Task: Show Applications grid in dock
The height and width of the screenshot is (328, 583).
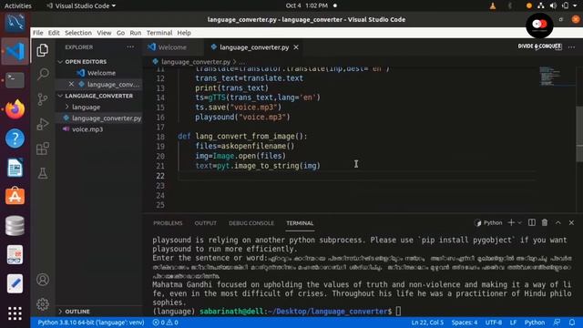Action: 15,313
